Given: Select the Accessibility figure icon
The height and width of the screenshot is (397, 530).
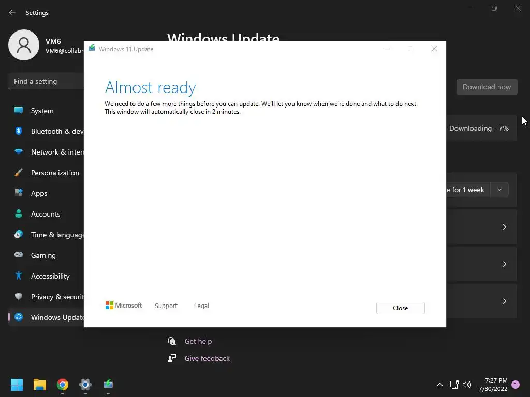Looking at the screenshot, I should pos(19,276).
